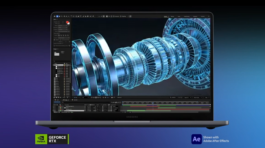Select the Clone Stamp tool
This screenshot has width=265, height=148.
[x=86, y=16]
